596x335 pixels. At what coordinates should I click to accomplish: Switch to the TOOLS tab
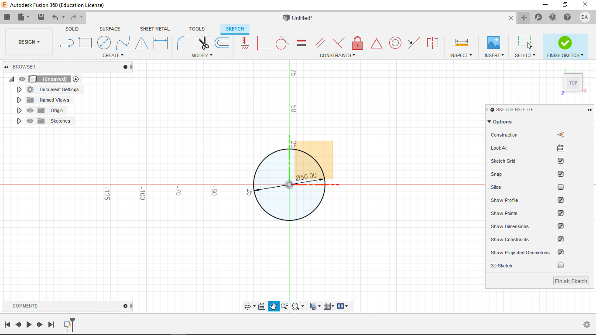197,29
